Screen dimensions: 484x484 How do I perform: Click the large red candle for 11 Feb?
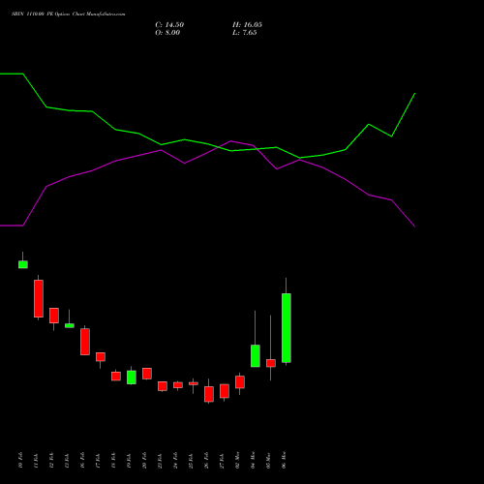(39, 298)
